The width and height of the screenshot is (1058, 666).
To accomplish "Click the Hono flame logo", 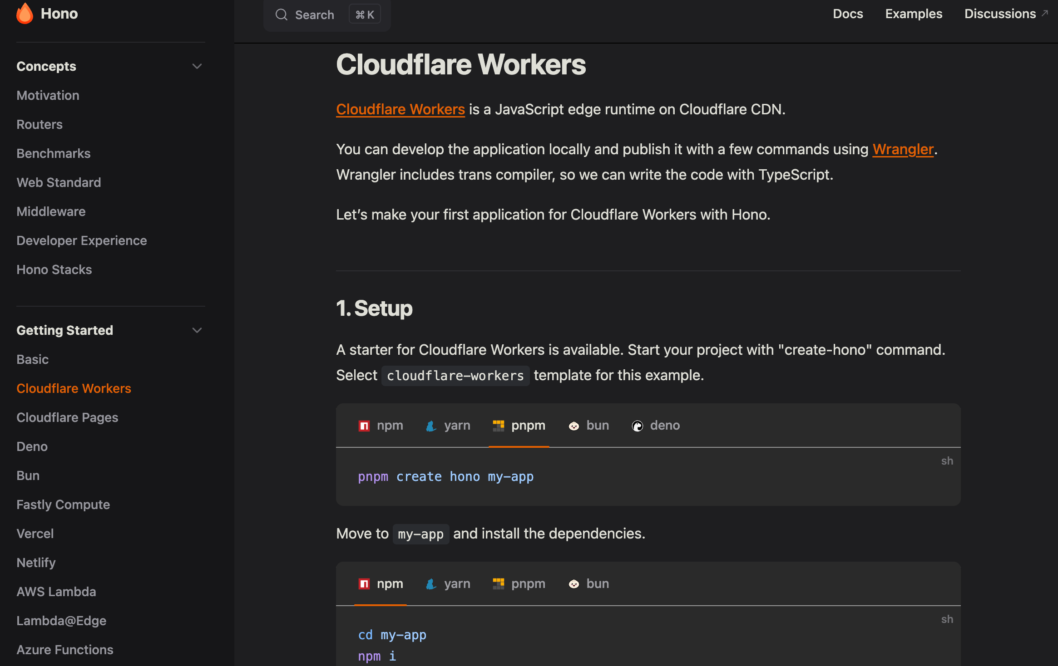I will click(x=25, y=13).
